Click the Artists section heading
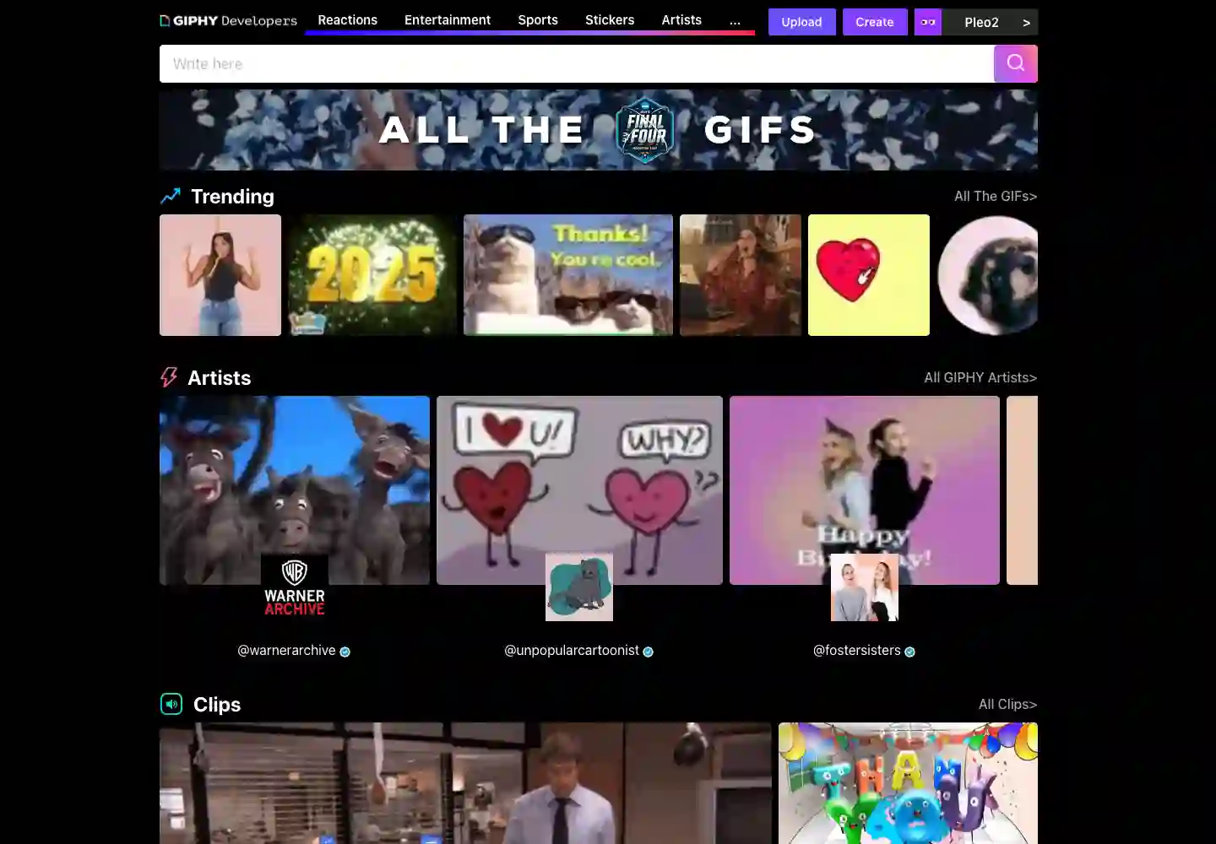Screen dimensions: 1216x844 pos(219,377)
